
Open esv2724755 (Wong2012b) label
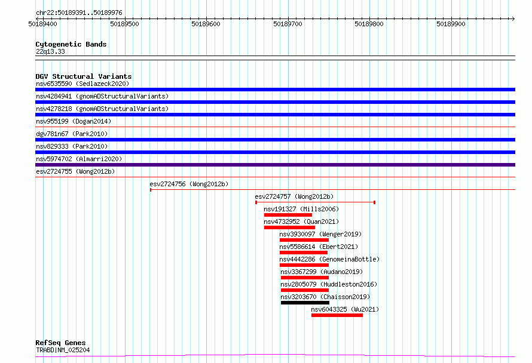(75, 171)
